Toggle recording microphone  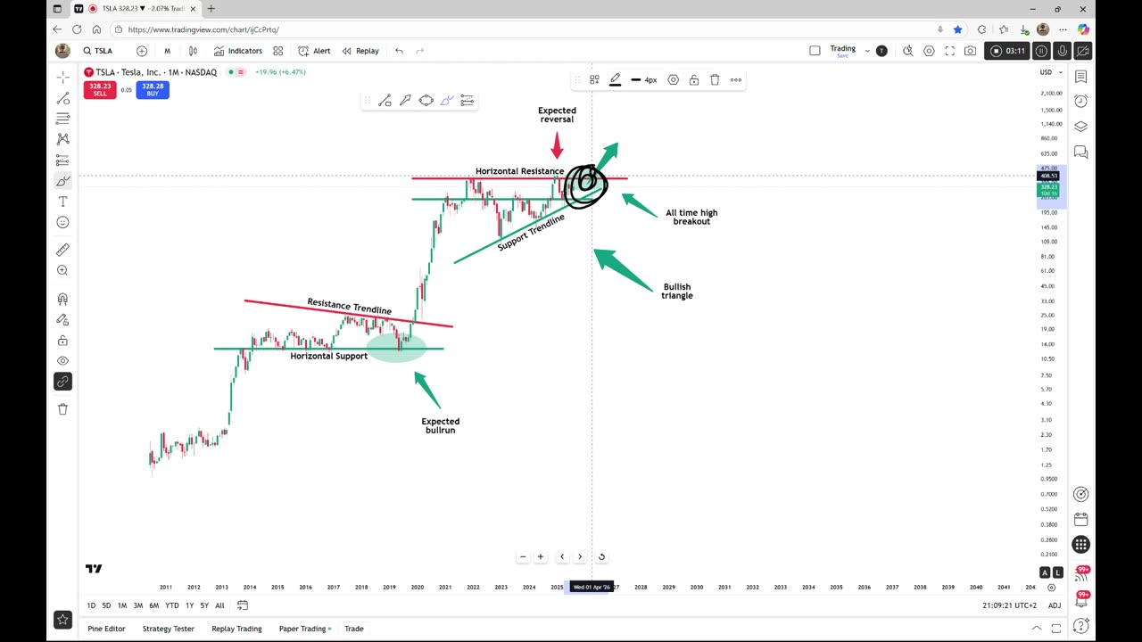click(1062, 51)
